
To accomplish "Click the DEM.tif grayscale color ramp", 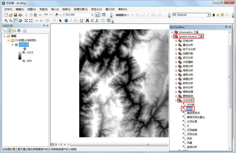I will click(x=20, y=55).
